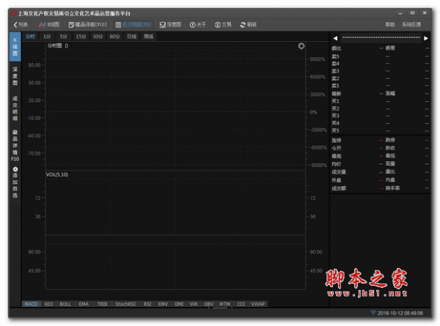Click the 换手率 turnover rate label
This screenshot has height=326, width=440.
pyautogui.click(x=392, y=188)
